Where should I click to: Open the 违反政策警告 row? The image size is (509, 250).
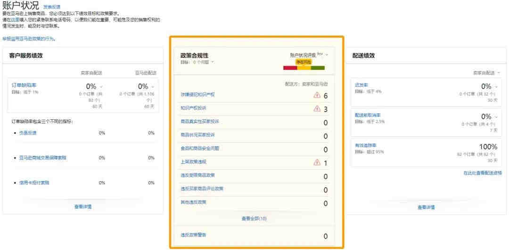click(193, 235)
